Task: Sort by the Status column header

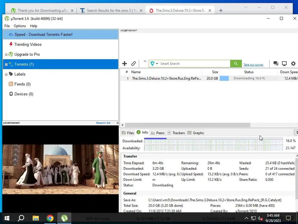Action: point(249,72)
